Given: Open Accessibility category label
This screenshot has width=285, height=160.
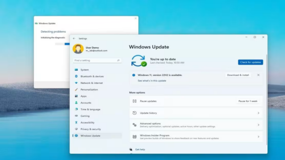Looking at the screenshot, I should [88, 122].
